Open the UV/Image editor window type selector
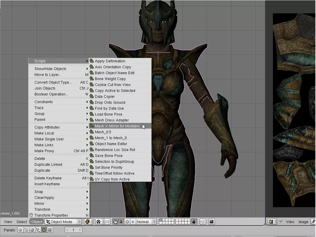 point(273,222)
